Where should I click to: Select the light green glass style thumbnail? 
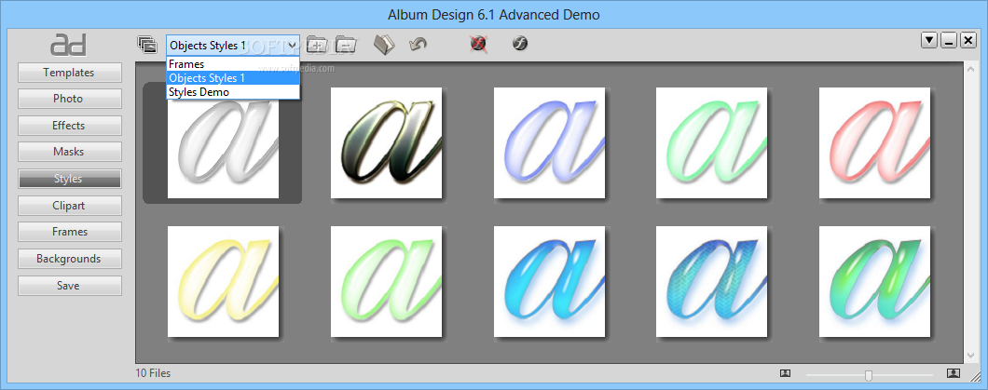386,282
